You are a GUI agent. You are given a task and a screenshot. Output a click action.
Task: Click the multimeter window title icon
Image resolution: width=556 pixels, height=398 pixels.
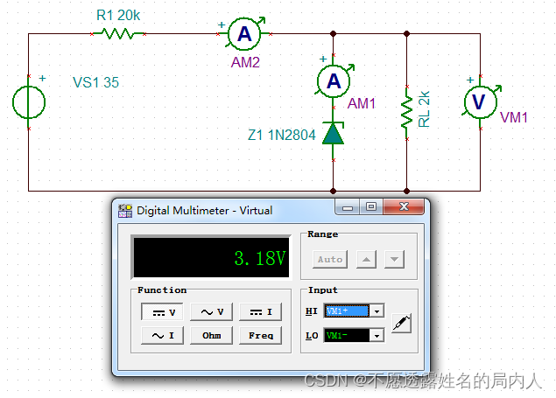125,211
